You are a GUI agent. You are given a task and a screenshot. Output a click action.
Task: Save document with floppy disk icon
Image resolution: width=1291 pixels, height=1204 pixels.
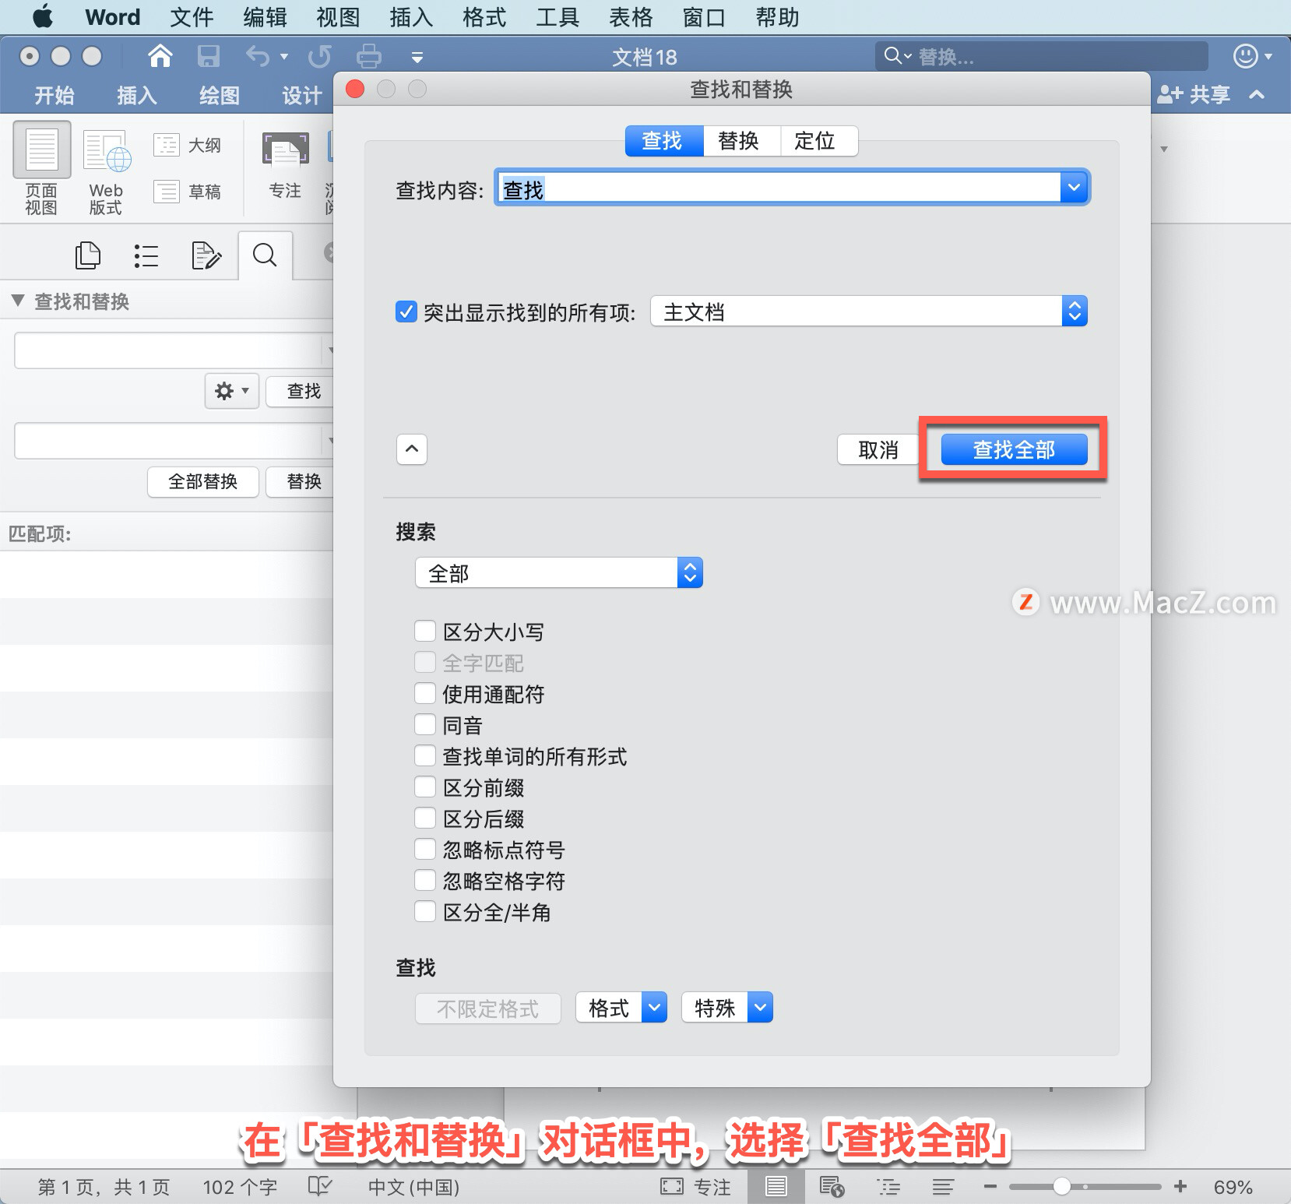pyautogui.click(x=208, y=56)
